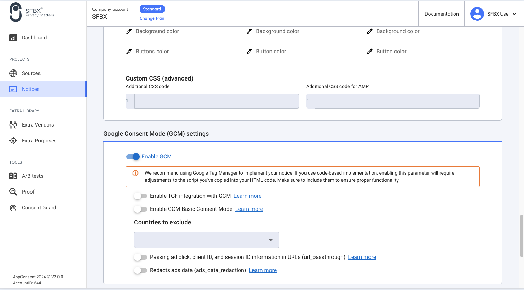Disable the Enable GCM toggle
The width and height of the screenshot is (524, 290).
tap(133, 157)
